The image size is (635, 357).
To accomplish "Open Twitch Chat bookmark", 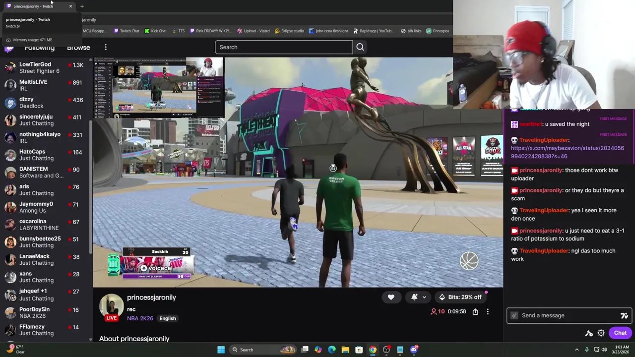I will tap(127, 31).
